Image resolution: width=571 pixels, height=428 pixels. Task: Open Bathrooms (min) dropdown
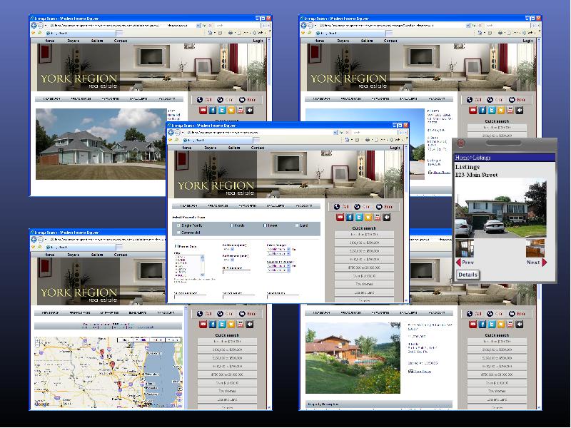[232, 260]
